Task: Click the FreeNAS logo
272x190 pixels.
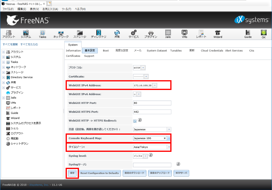Action: (28, 20)
